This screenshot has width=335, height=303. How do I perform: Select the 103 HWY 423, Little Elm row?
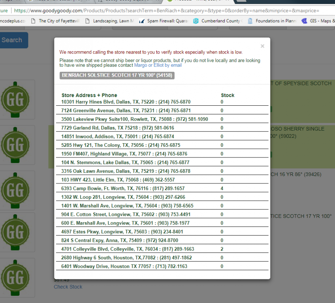(x=162, y=180)
